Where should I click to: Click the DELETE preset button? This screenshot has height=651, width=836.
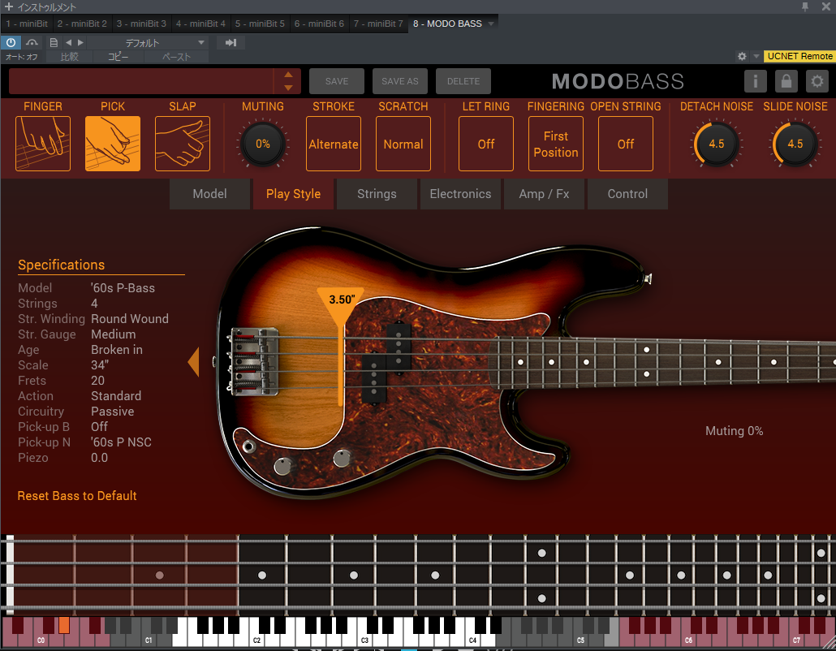pos(463,81)
